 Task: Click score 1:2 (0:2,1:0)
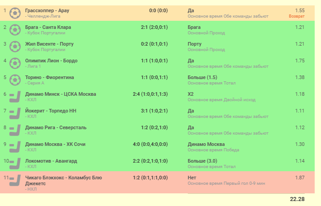154,127
